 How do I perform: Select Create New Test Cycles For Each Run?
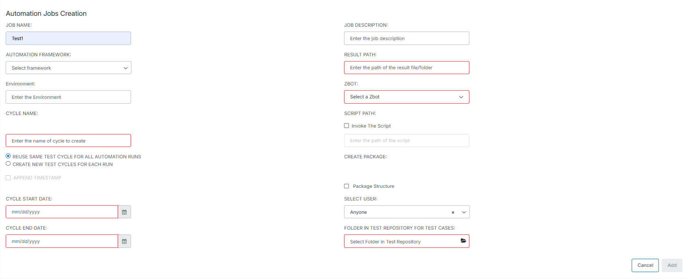pyautogui.click(x=8, y=164)
